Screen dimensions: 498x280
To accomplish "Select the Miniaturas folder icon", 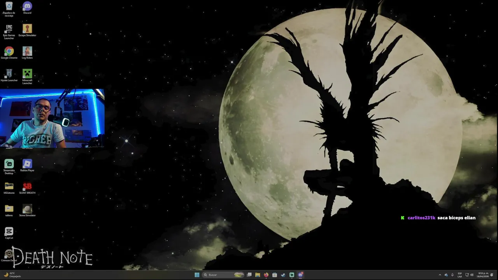I will click(x=9, y=188).
